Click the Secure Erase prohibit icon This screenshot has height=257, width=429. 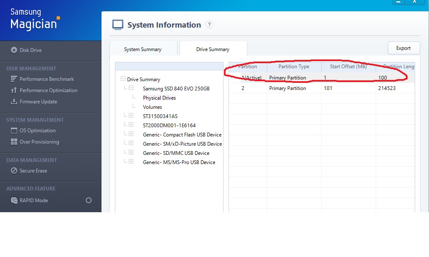click(14, 171)
